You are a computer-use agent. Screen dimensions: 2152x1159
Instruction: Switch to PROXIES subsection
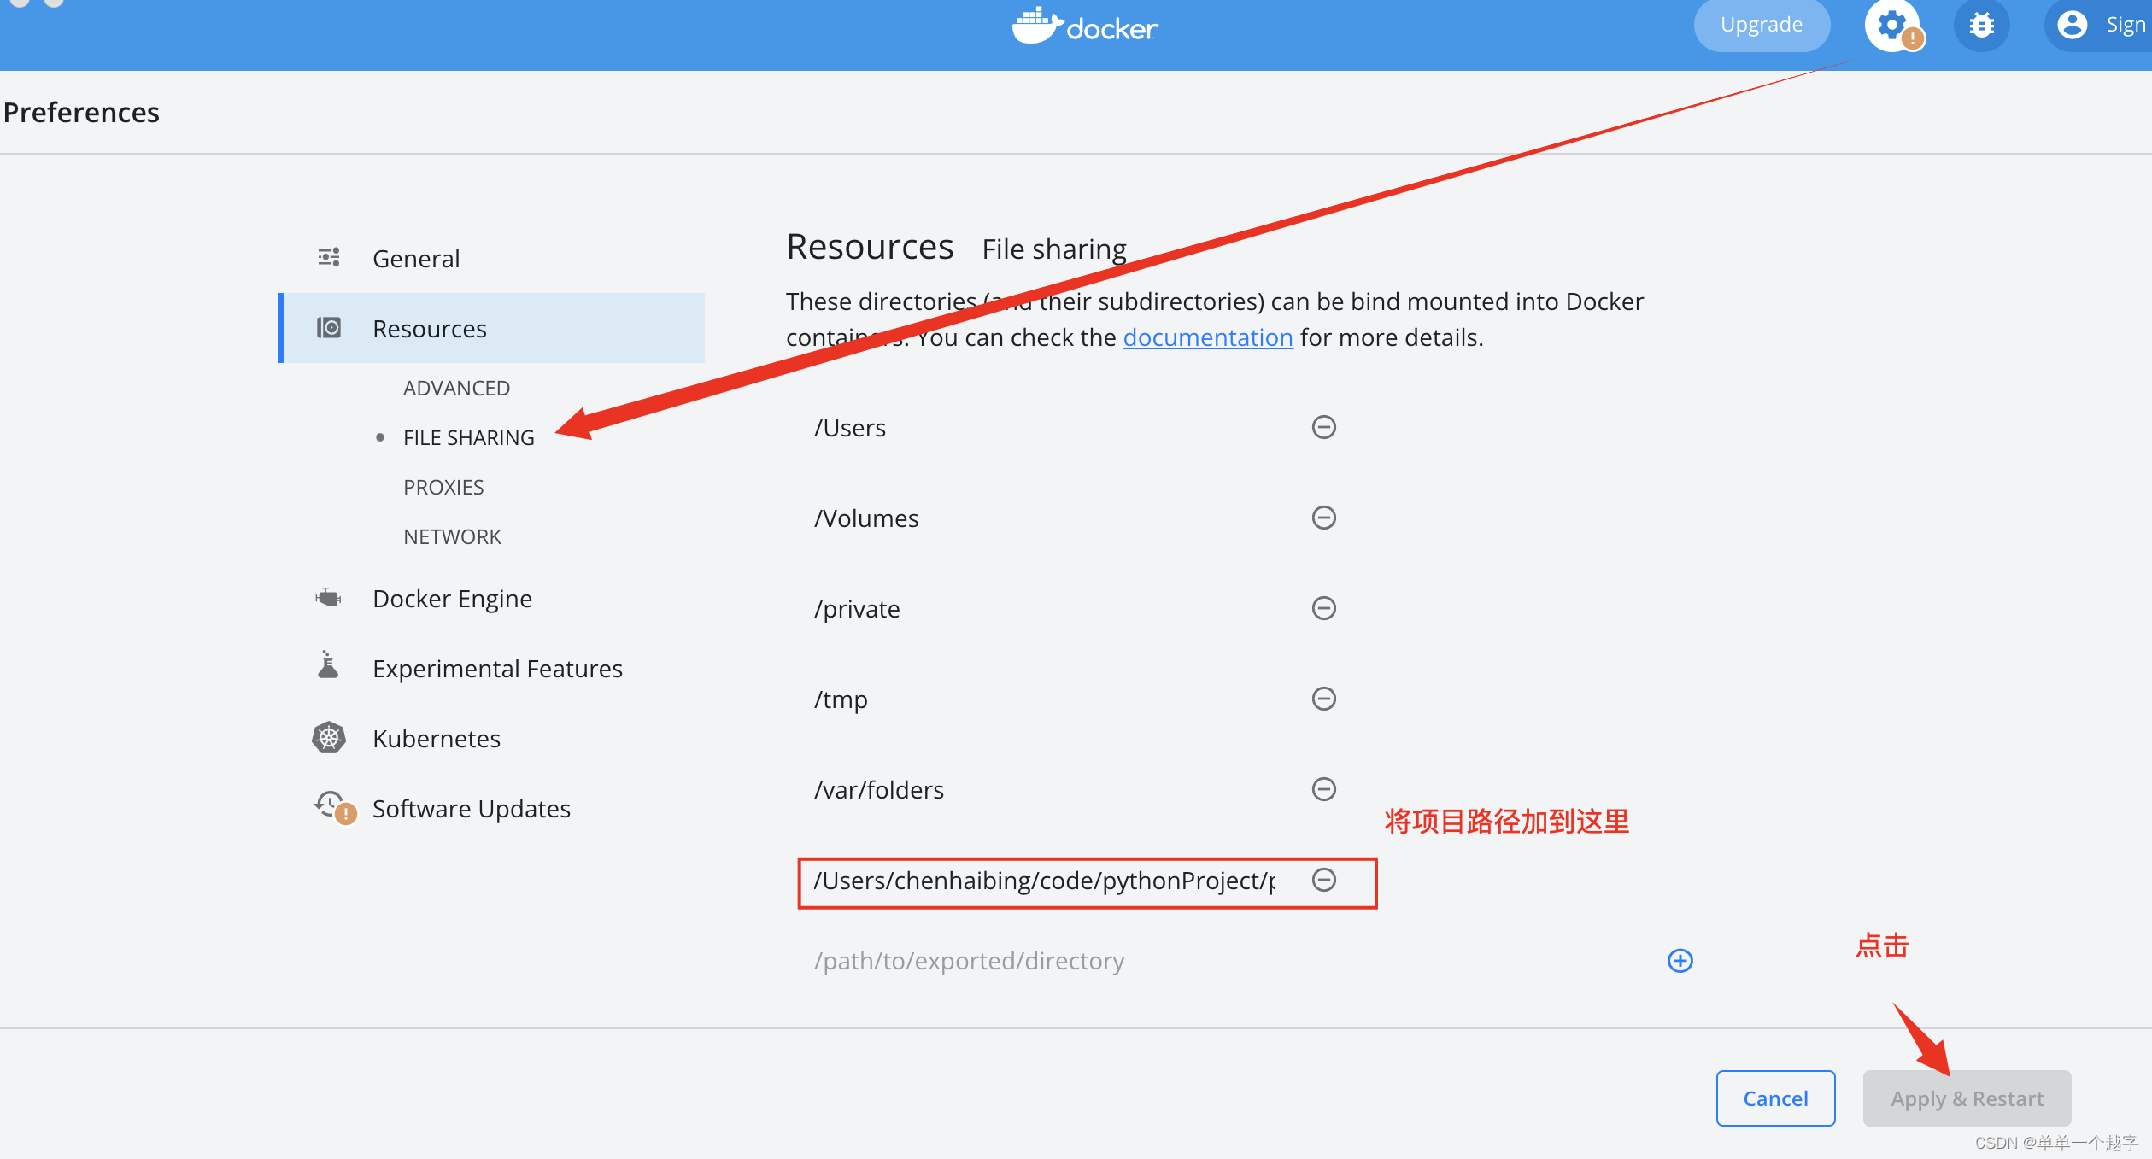point(443,487)
